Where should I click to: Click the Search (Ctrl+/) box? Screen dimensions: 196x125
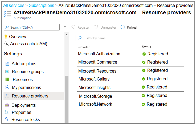[x=32, y=27]
